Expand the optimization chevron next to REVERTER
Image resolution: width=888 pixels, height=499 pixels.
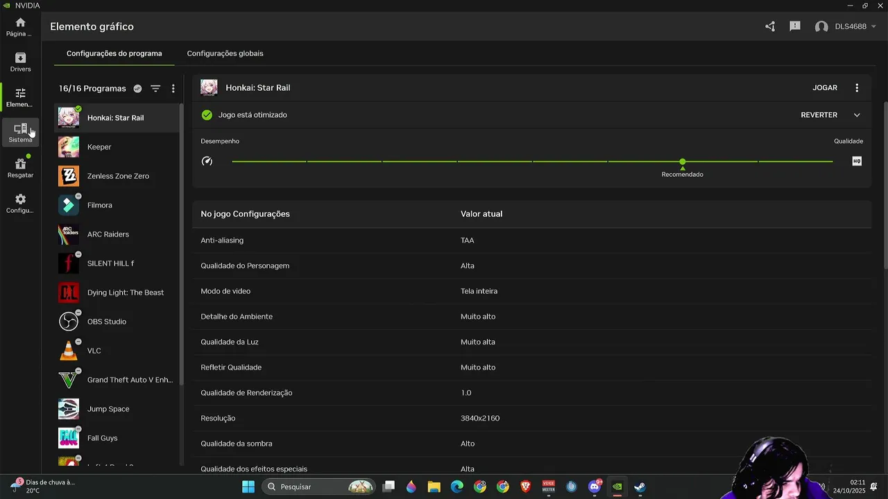tap(857, 115)
